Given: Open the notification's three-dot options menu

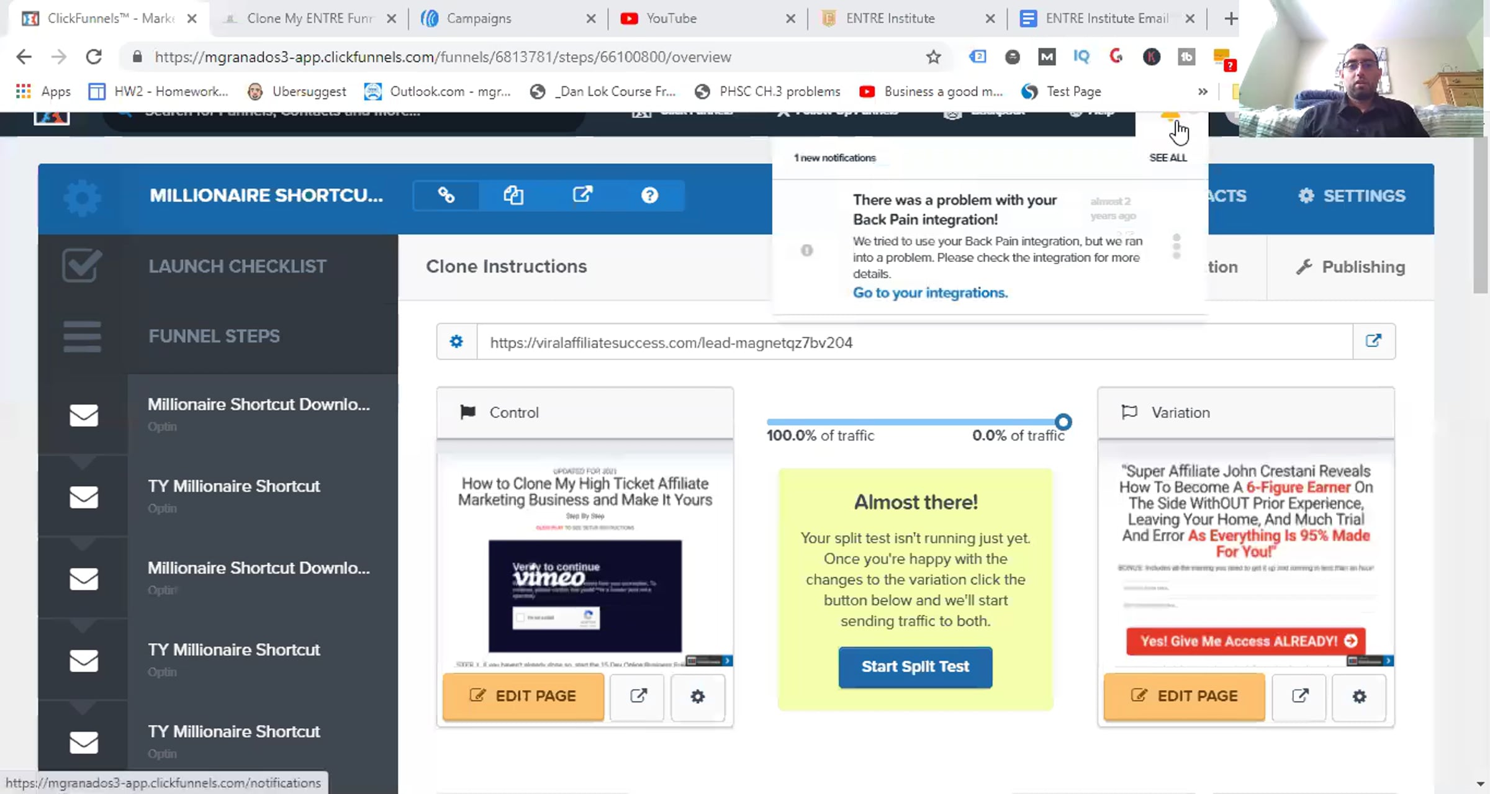Looking at the screenshot, I should pyautogui.click(x=1176, y=246).
